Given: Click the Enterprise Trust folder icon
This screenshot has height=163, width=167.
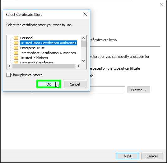Looking at the screenshot, I should tap(16, 48).
